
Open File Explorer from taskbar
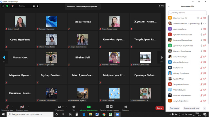click(x=90, y=114)
